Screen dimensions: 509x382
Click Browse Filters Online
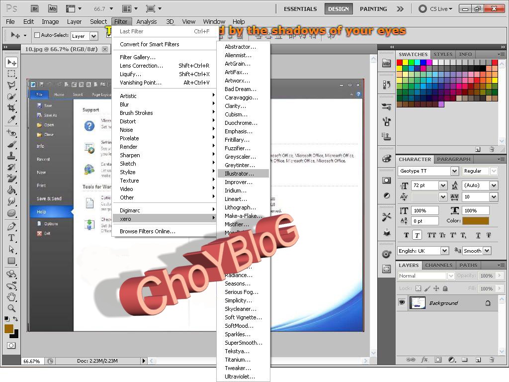click(x=147, y=231)
